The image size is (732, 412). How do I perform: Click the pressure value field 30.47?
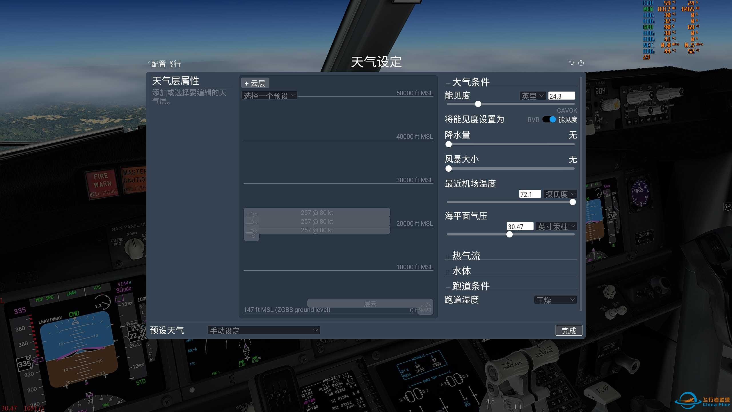click(520, 226)
